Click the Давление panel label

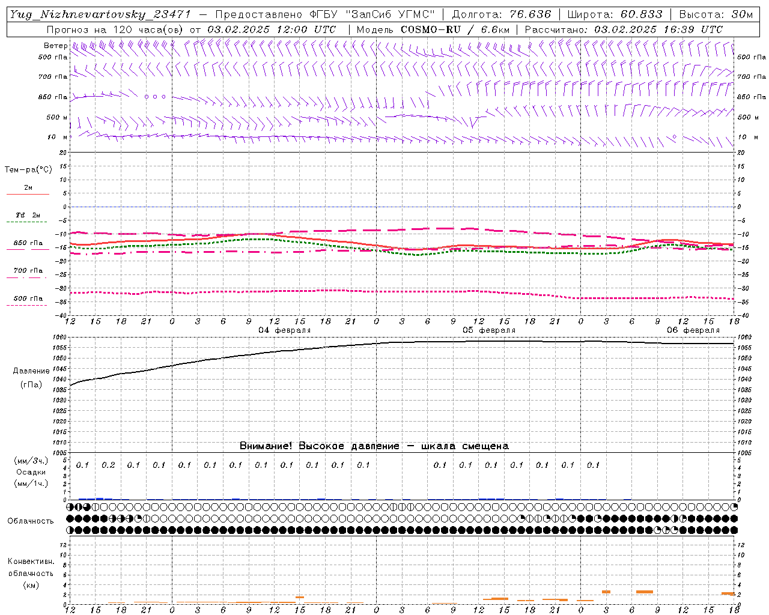coord(31,371)
